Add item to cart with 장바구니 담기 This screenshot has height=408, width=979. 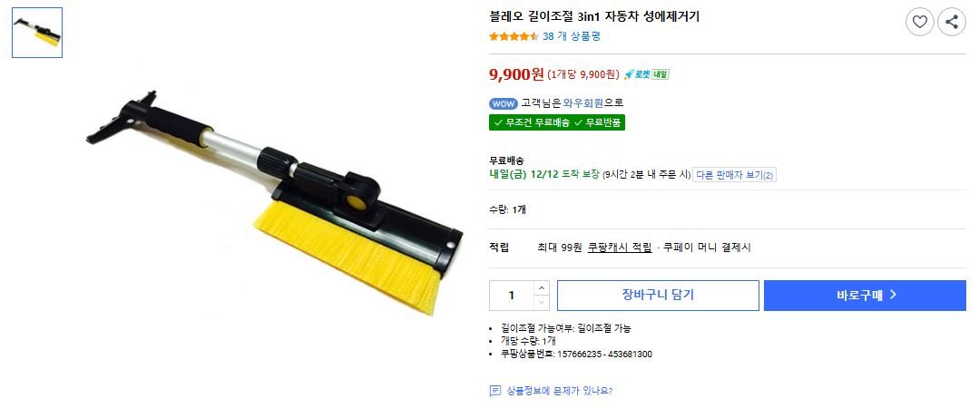tap(658, 296)
